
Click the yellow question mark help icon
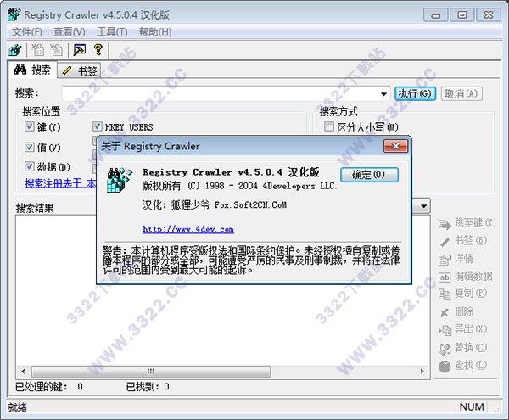(x=98, y=50)
